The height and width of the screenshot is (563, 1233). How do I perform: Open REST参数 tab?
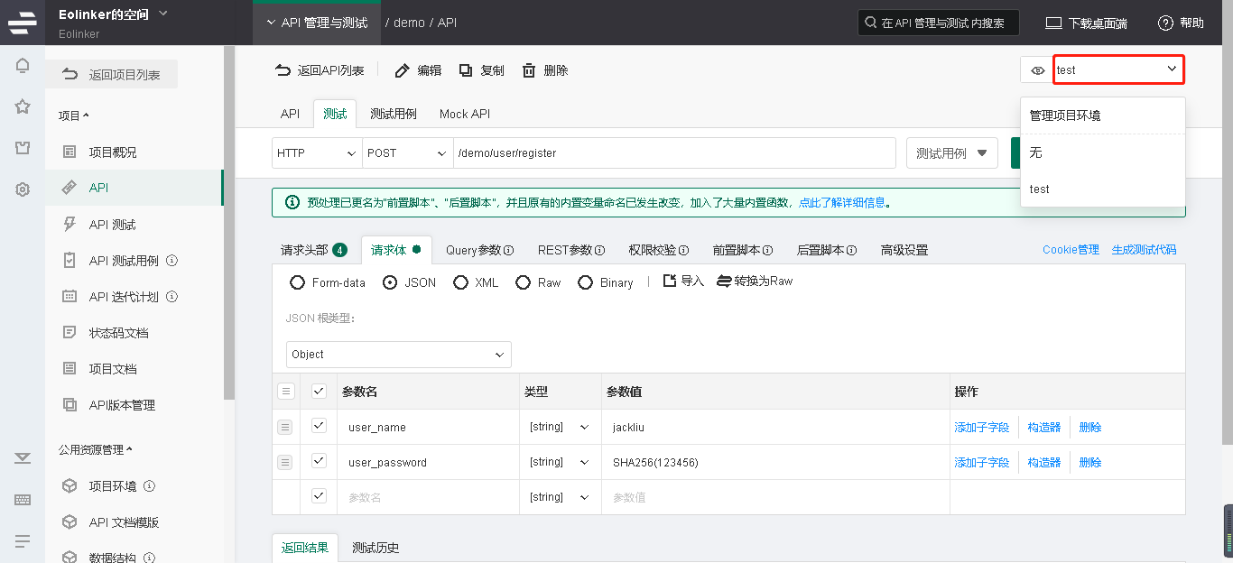[x=571, y=250]
